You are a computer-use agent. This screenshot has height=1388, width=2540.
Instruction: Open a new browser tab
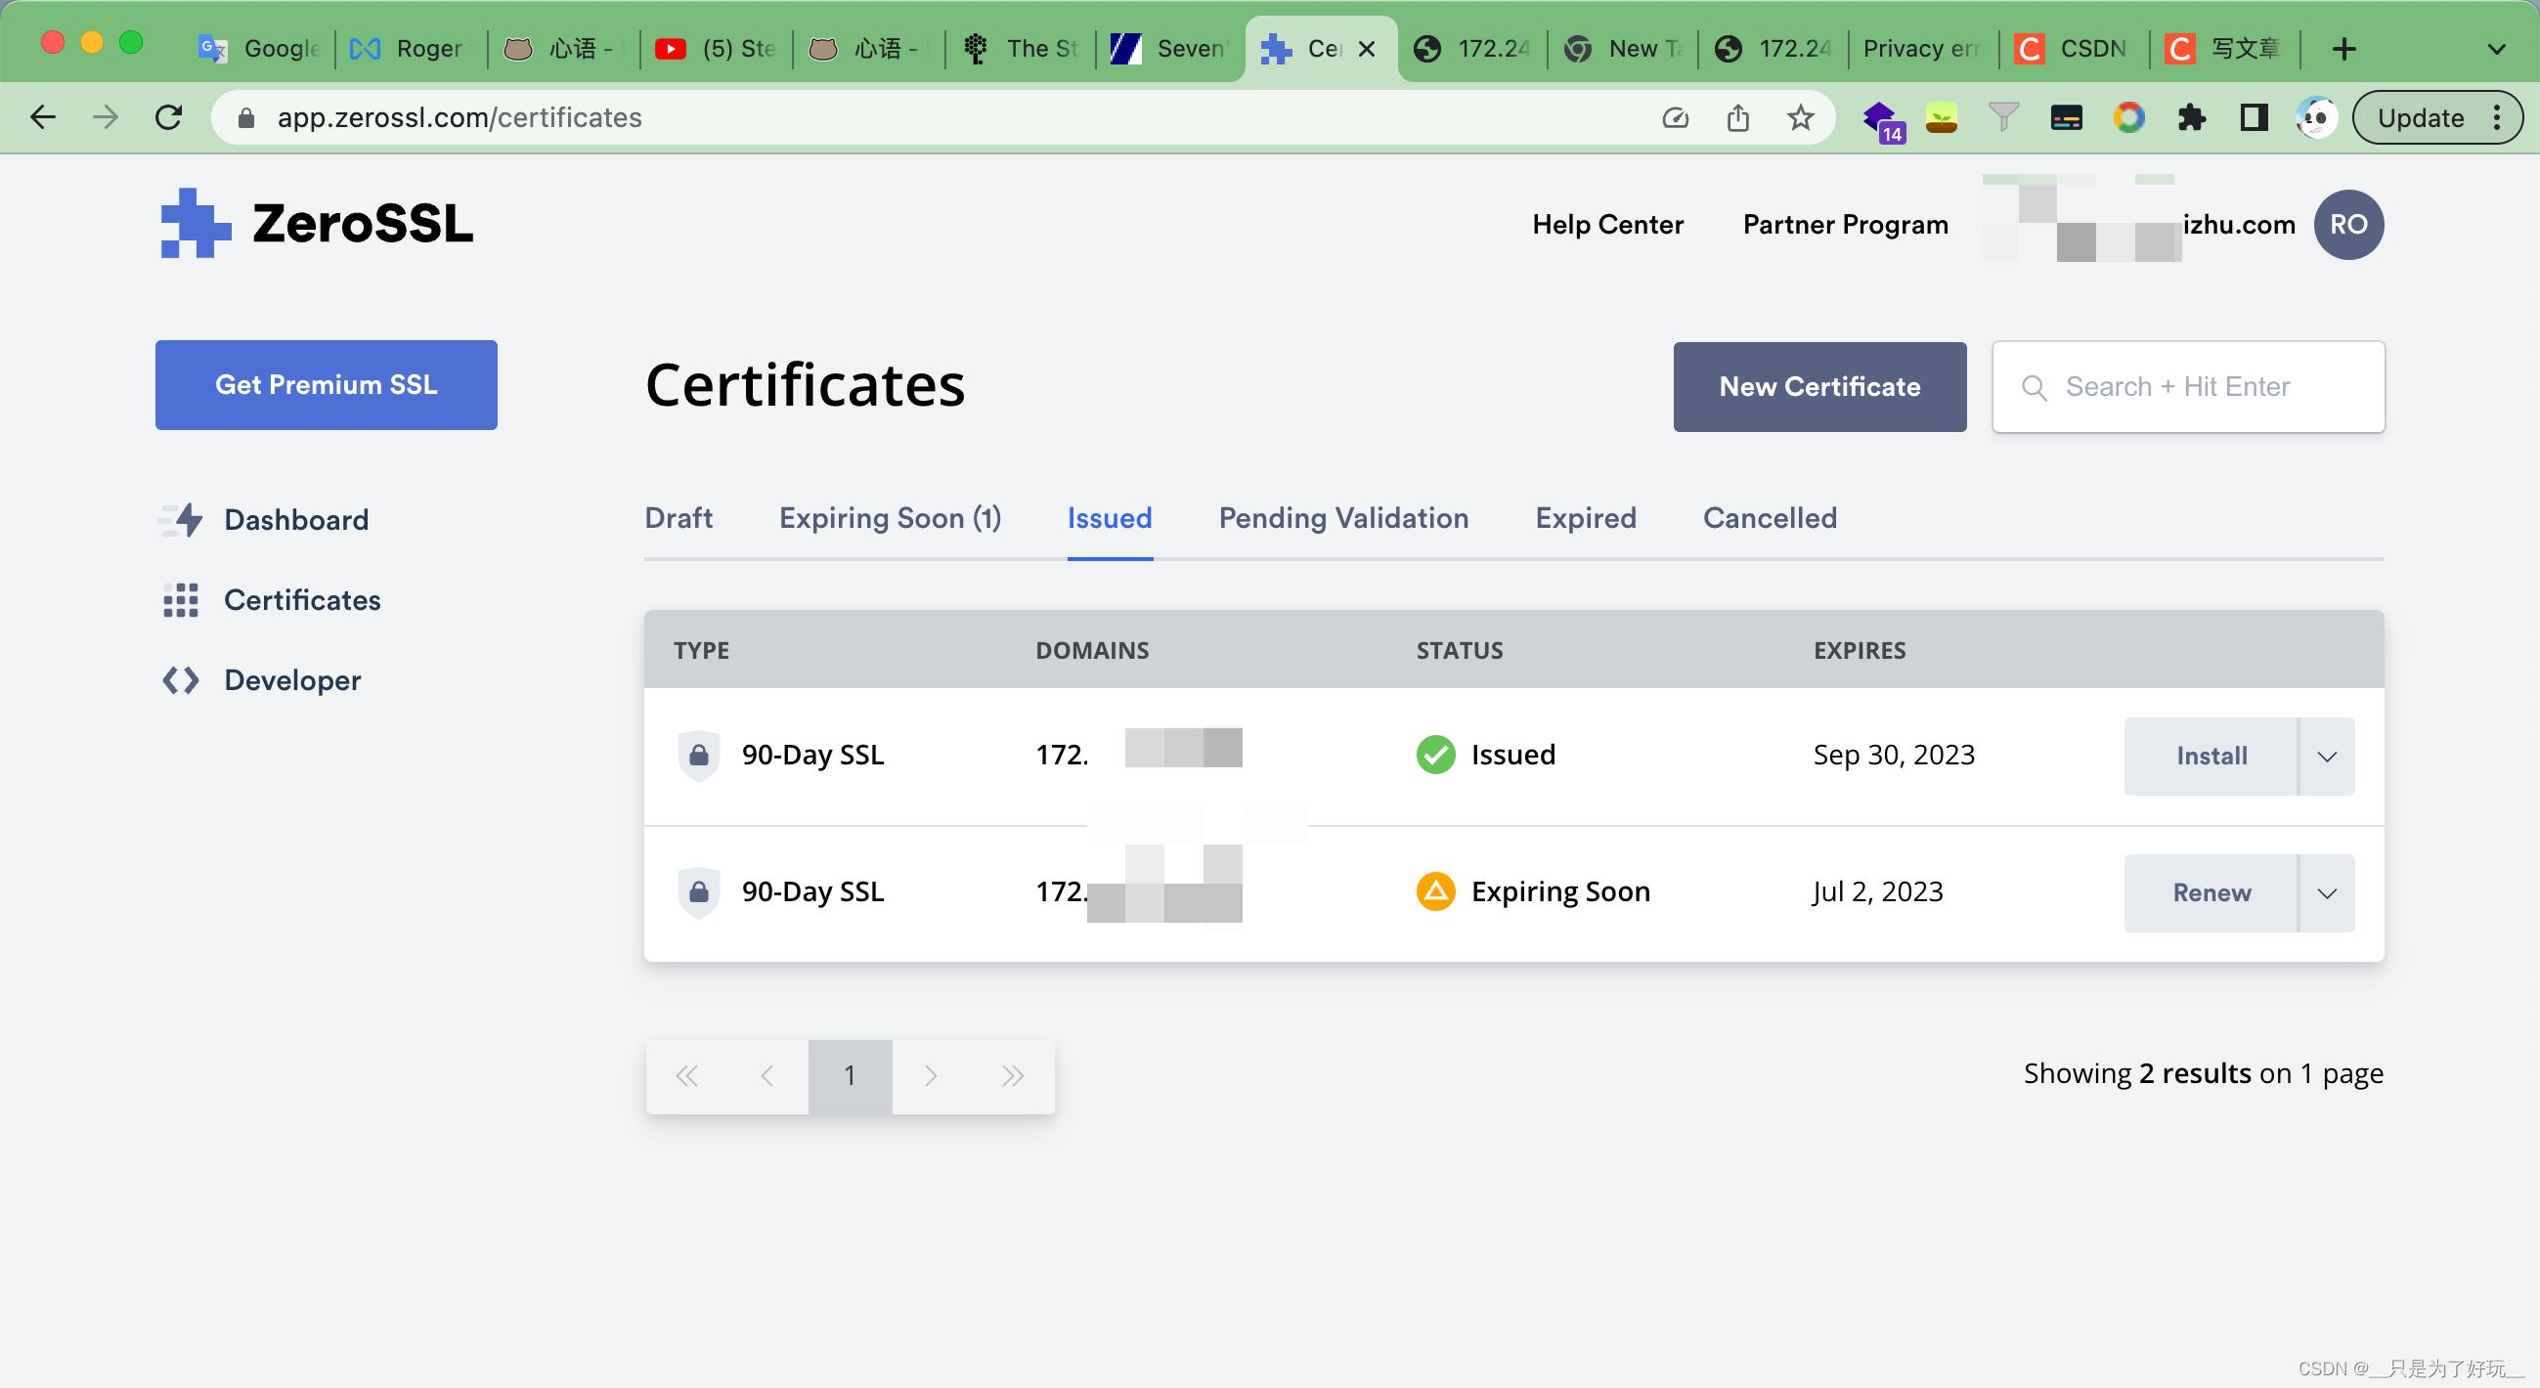[x=2343, y=48]
